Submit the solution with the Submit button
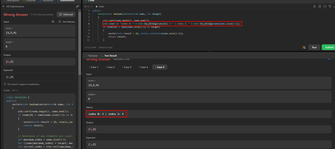The width and height of the screenshot is (335, 149). 328,47
